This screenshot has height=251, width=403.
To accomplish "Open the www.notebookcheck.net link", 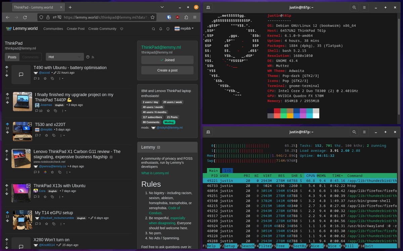I will (49, 162).
